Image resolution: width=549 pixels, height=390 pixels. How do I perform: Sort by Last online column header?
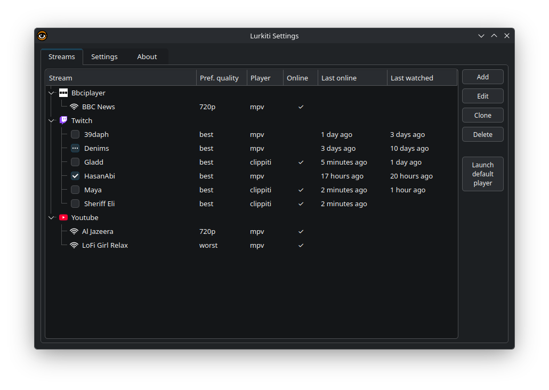click(352, 78)
